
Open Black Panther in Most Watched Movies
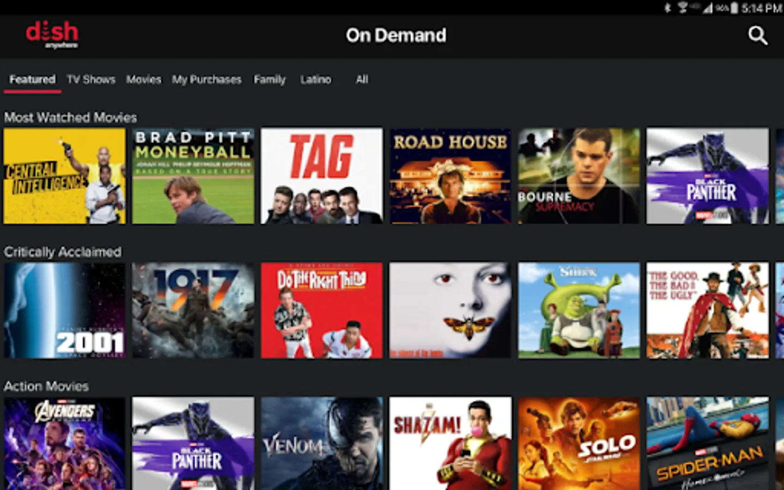click(707, 176)
